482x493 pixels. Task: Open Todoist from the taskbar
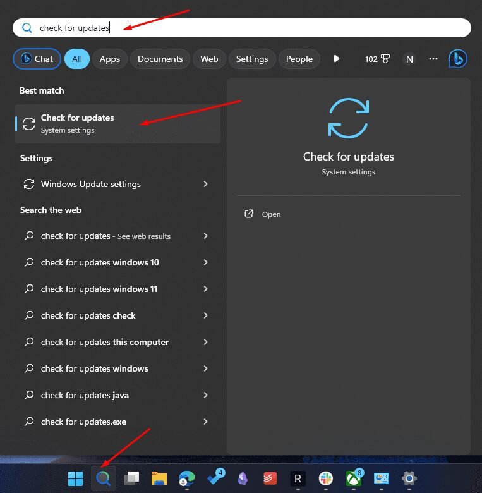click(x=270, y=478)
